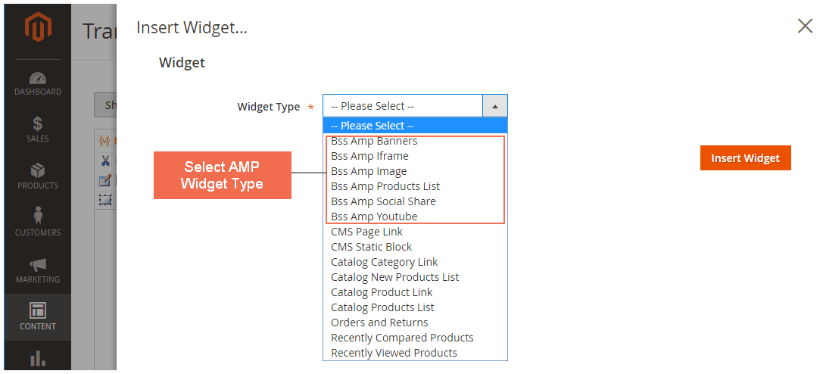The width and height of the screenshot is (823, 374).
Task: Click the Magento logo icon
Action: coord(38,30)
